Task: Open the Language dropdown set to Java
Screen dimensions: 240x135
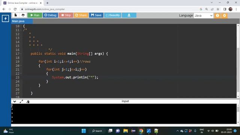Action: coord(203,16)
